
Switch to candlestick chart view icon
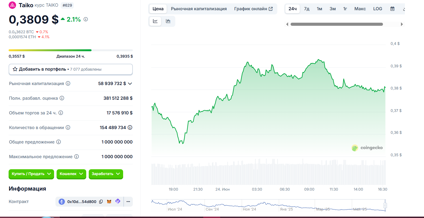[x=168, y=21]
